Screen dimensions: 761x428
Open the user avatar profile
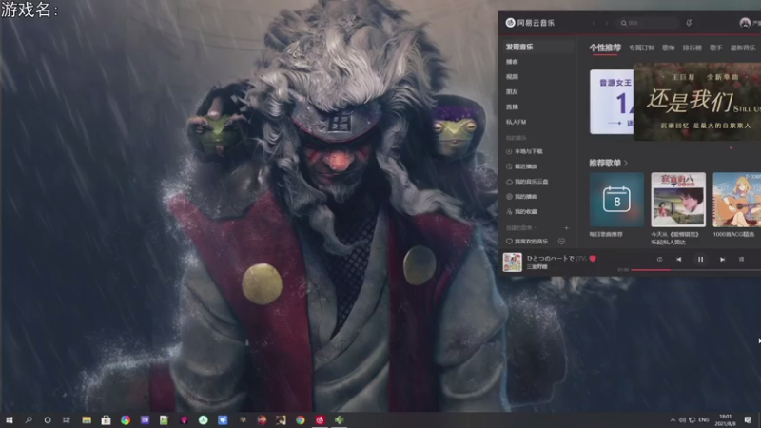coord(745,23)
